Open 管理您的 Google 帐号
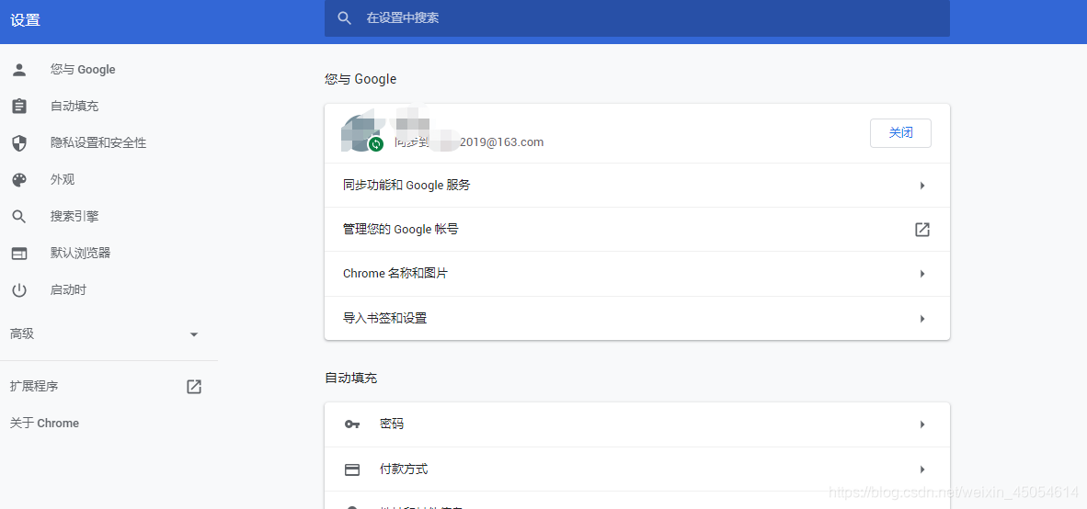Image resolution: width=1087 pixels, height=509 pixels. (x=637, y=229)
